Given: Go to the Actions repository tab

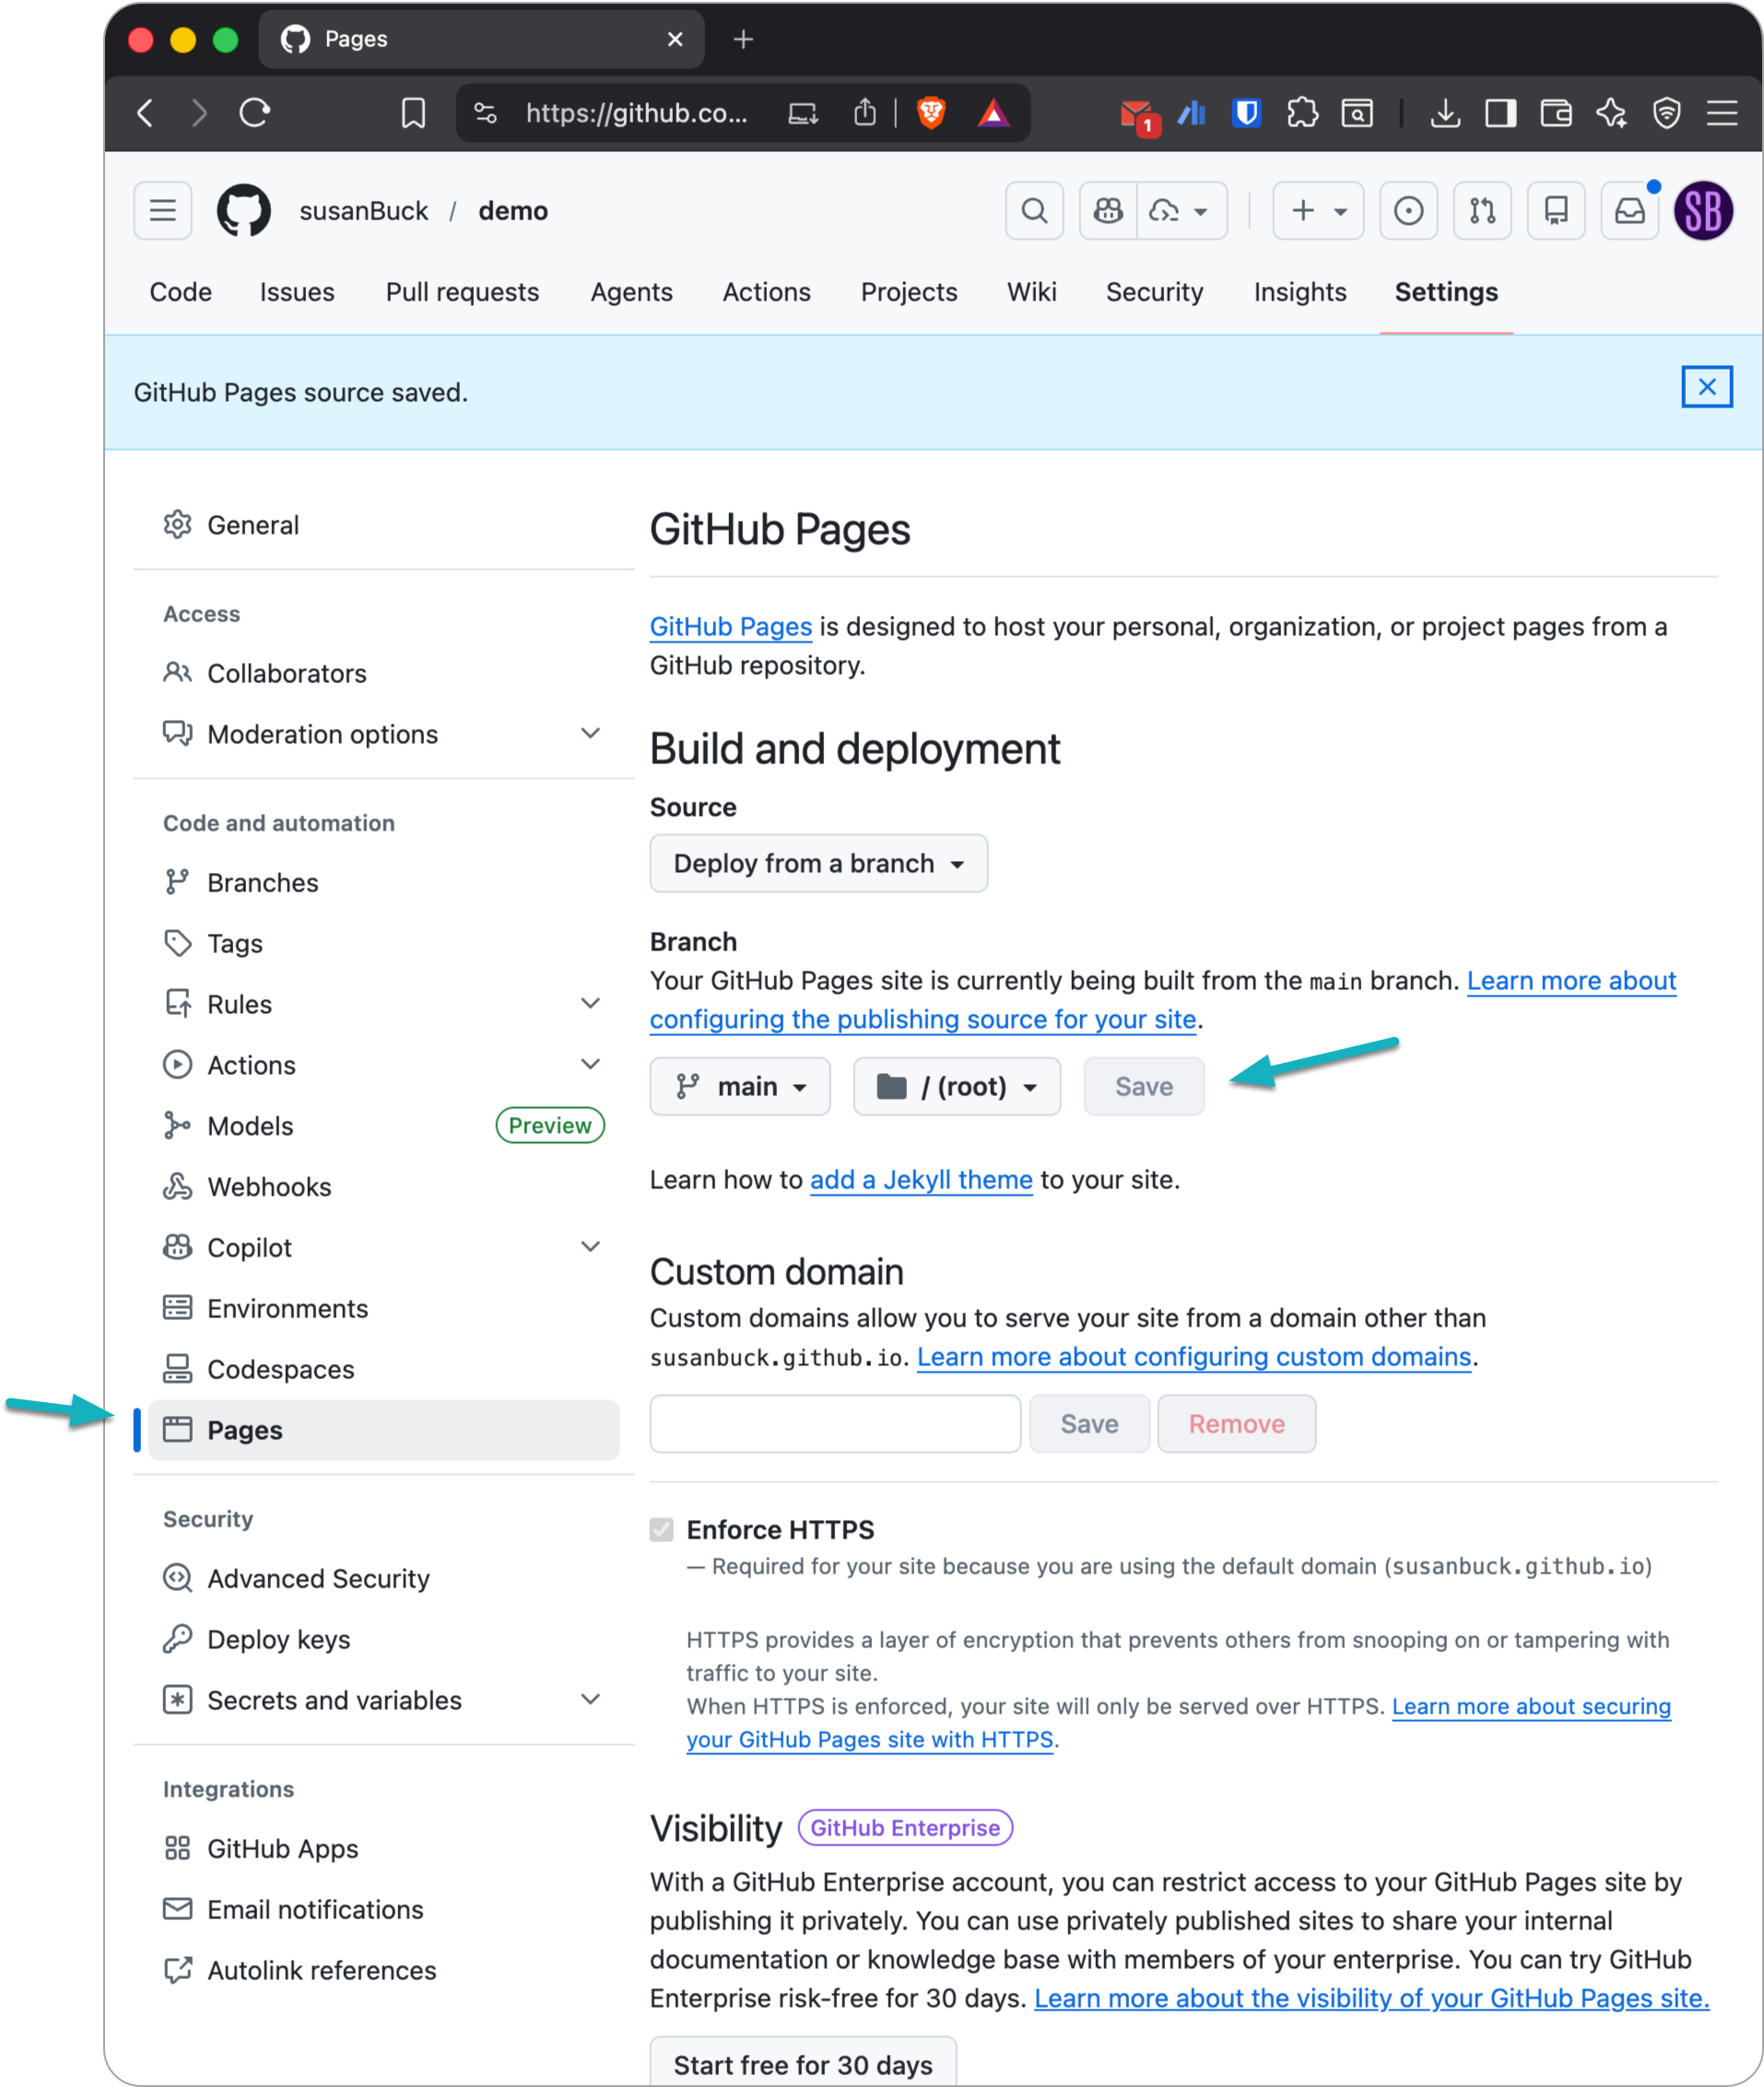Looking at the screenshot, I should coord(766,292).
